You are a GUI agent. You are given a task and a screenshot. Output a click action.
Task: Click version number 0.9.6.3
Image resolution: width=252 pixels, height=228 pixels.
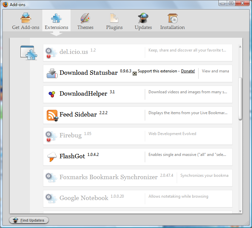(x=126, y=71)
